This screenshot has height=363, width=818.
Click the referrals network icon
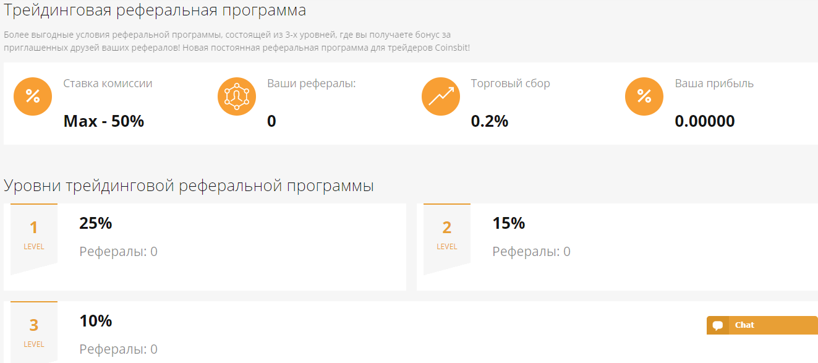point(236,96)
